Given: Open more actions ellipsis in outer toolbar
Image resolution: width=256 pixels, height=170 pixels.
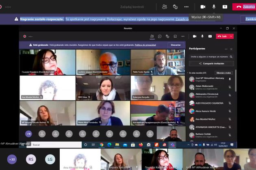Looking at the screenshot, I should point(187,6).
